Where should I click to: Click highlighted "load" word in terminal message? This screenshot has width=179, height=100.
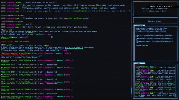click(48, 27)
